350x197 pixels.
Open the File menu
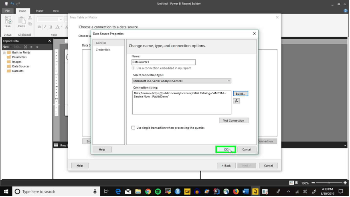click(x=7, y=11)
